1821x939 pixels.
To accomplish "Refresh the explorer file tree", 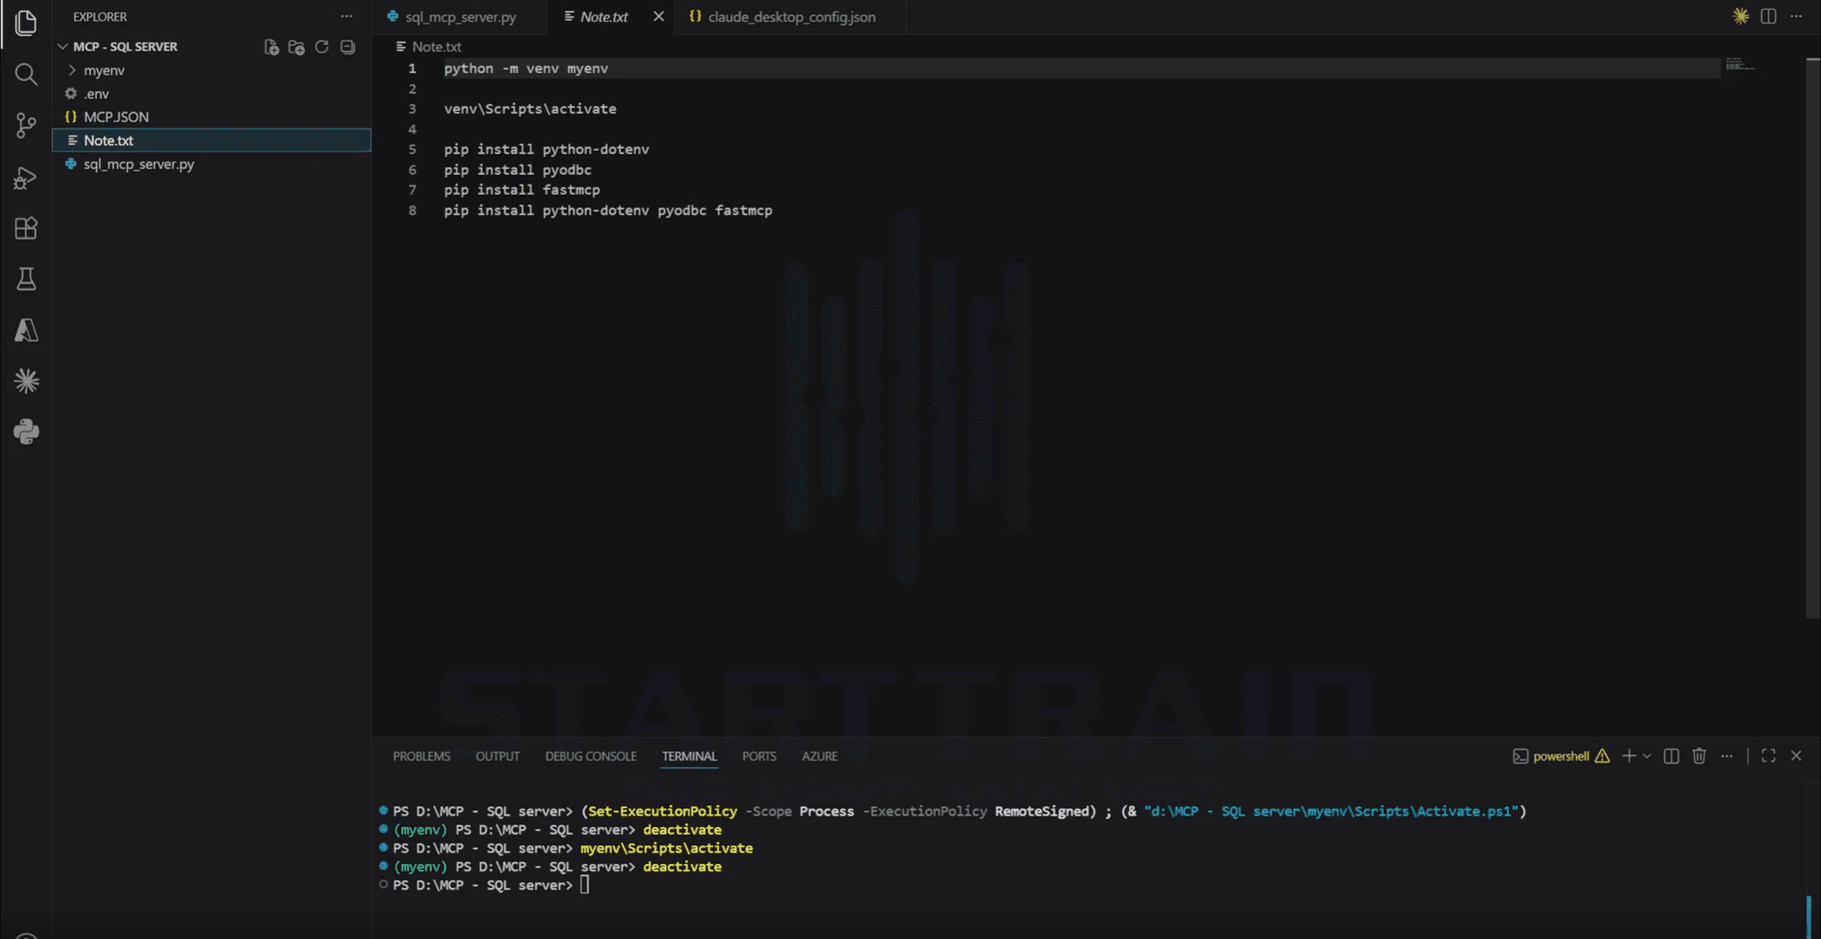I will pos(322,46).
